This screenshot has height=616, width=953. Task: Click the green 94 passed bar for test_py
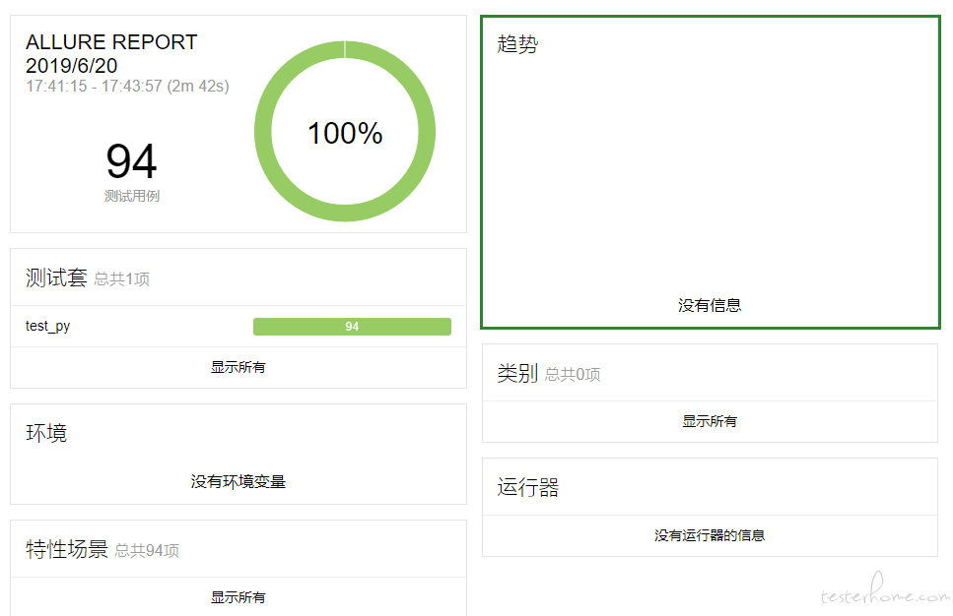[352, 327]
